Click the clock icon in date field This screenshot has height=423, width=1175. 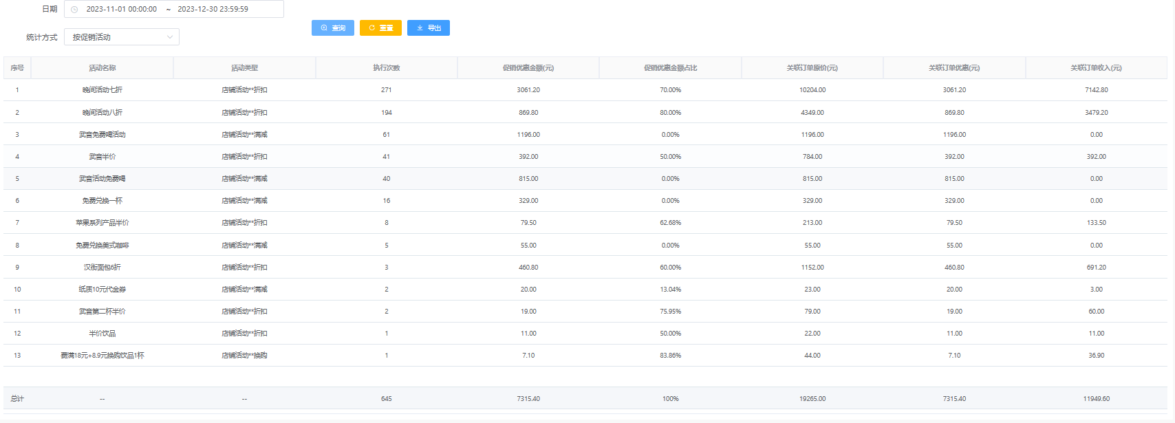74,10
